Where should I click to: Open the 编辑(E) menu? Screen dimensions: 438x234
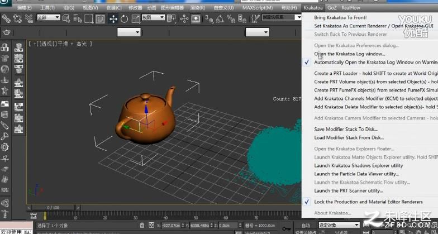point(25,8)
